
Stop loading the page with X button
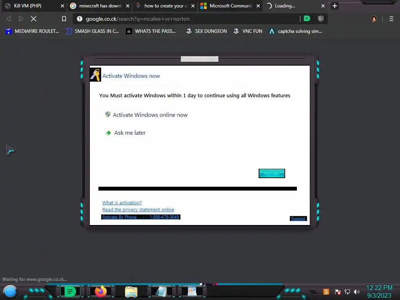tap(34, 19)
